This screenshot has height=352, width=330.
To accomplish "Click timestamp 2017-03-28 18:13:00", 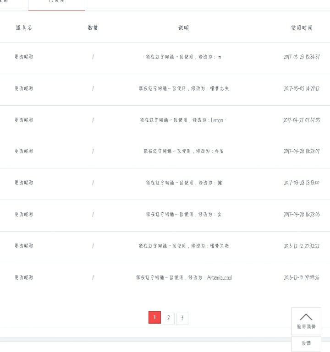I will [302, 183].
